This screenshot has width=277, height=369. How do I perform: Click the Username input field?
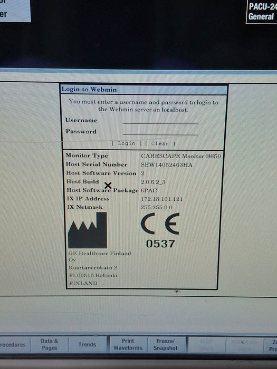pos(160,120)
